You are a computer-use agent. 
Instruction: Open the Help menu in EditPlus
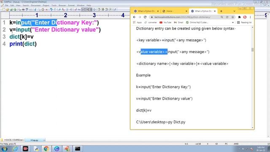[89, 5]
